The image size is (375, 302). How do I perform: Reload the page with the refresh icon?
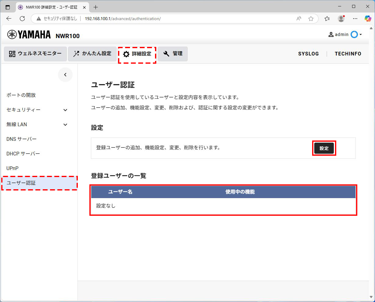tap(22, 19)
